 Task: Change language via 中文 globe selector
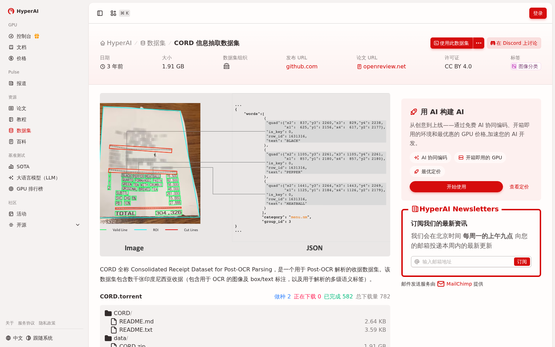[14, 338]
